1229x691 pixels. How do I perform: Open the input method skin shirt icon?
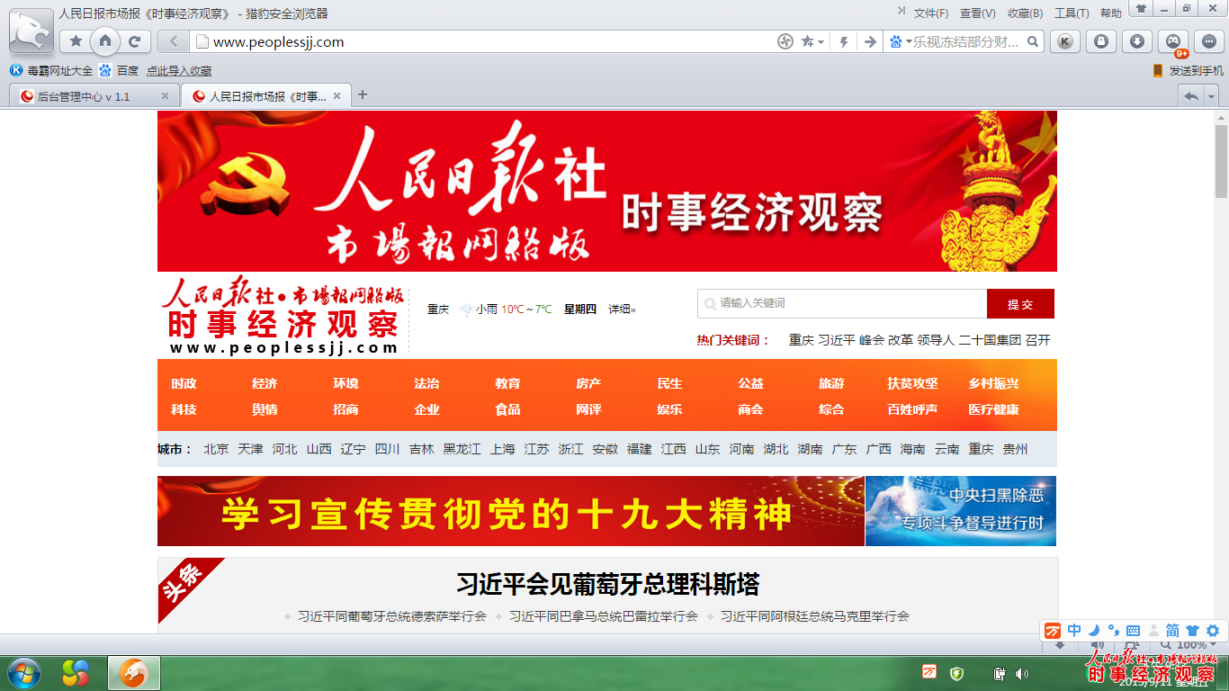click(1193, 631)
